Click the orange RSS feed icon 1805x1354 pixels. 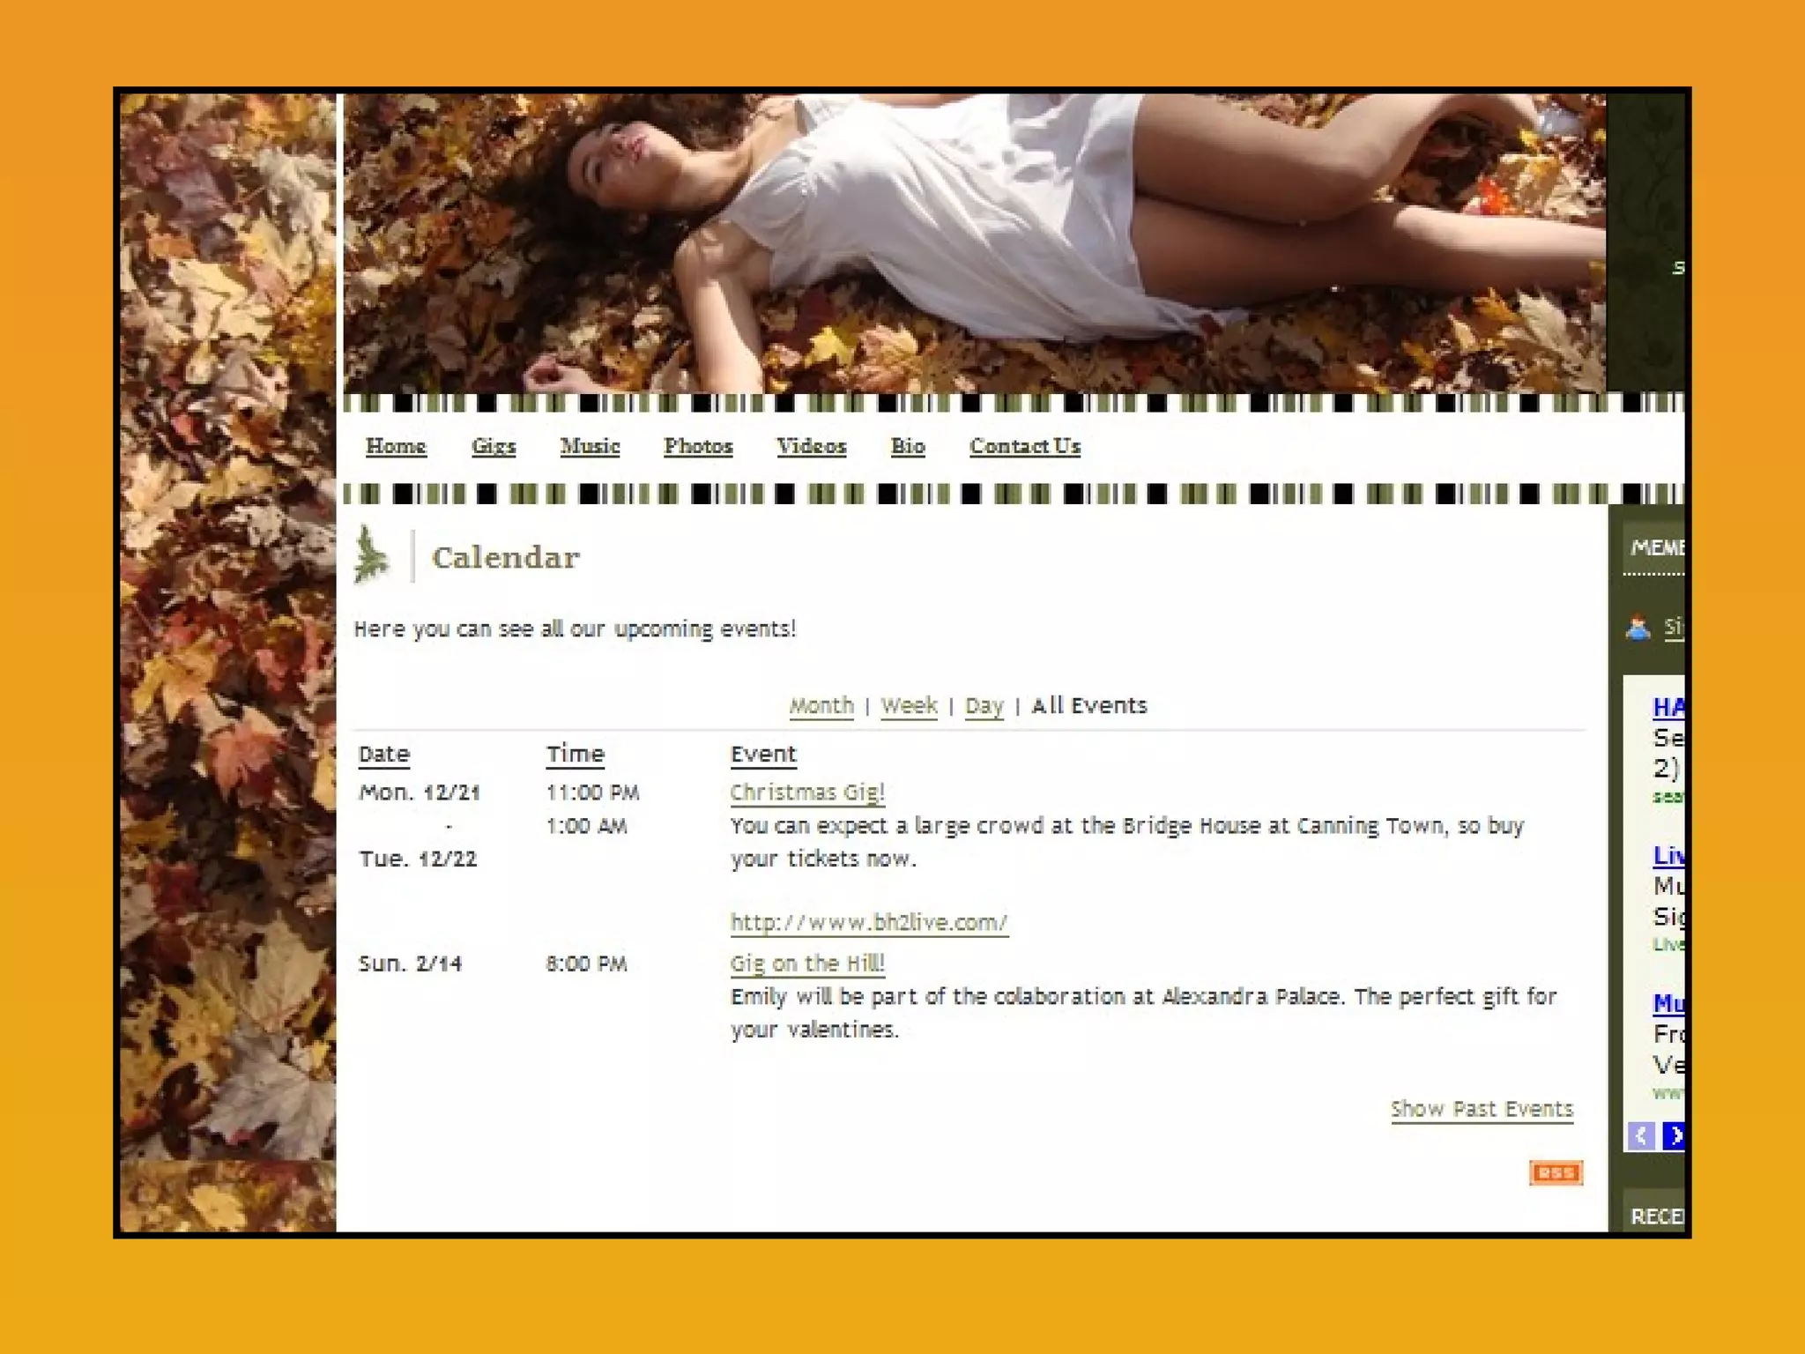[1556, 1172]
